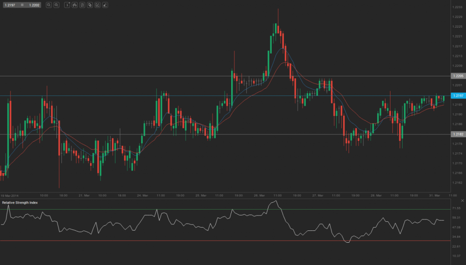This screenshot has width=466, height=265.
Task: Open the candlestick chart type icon
Action: 75,5
